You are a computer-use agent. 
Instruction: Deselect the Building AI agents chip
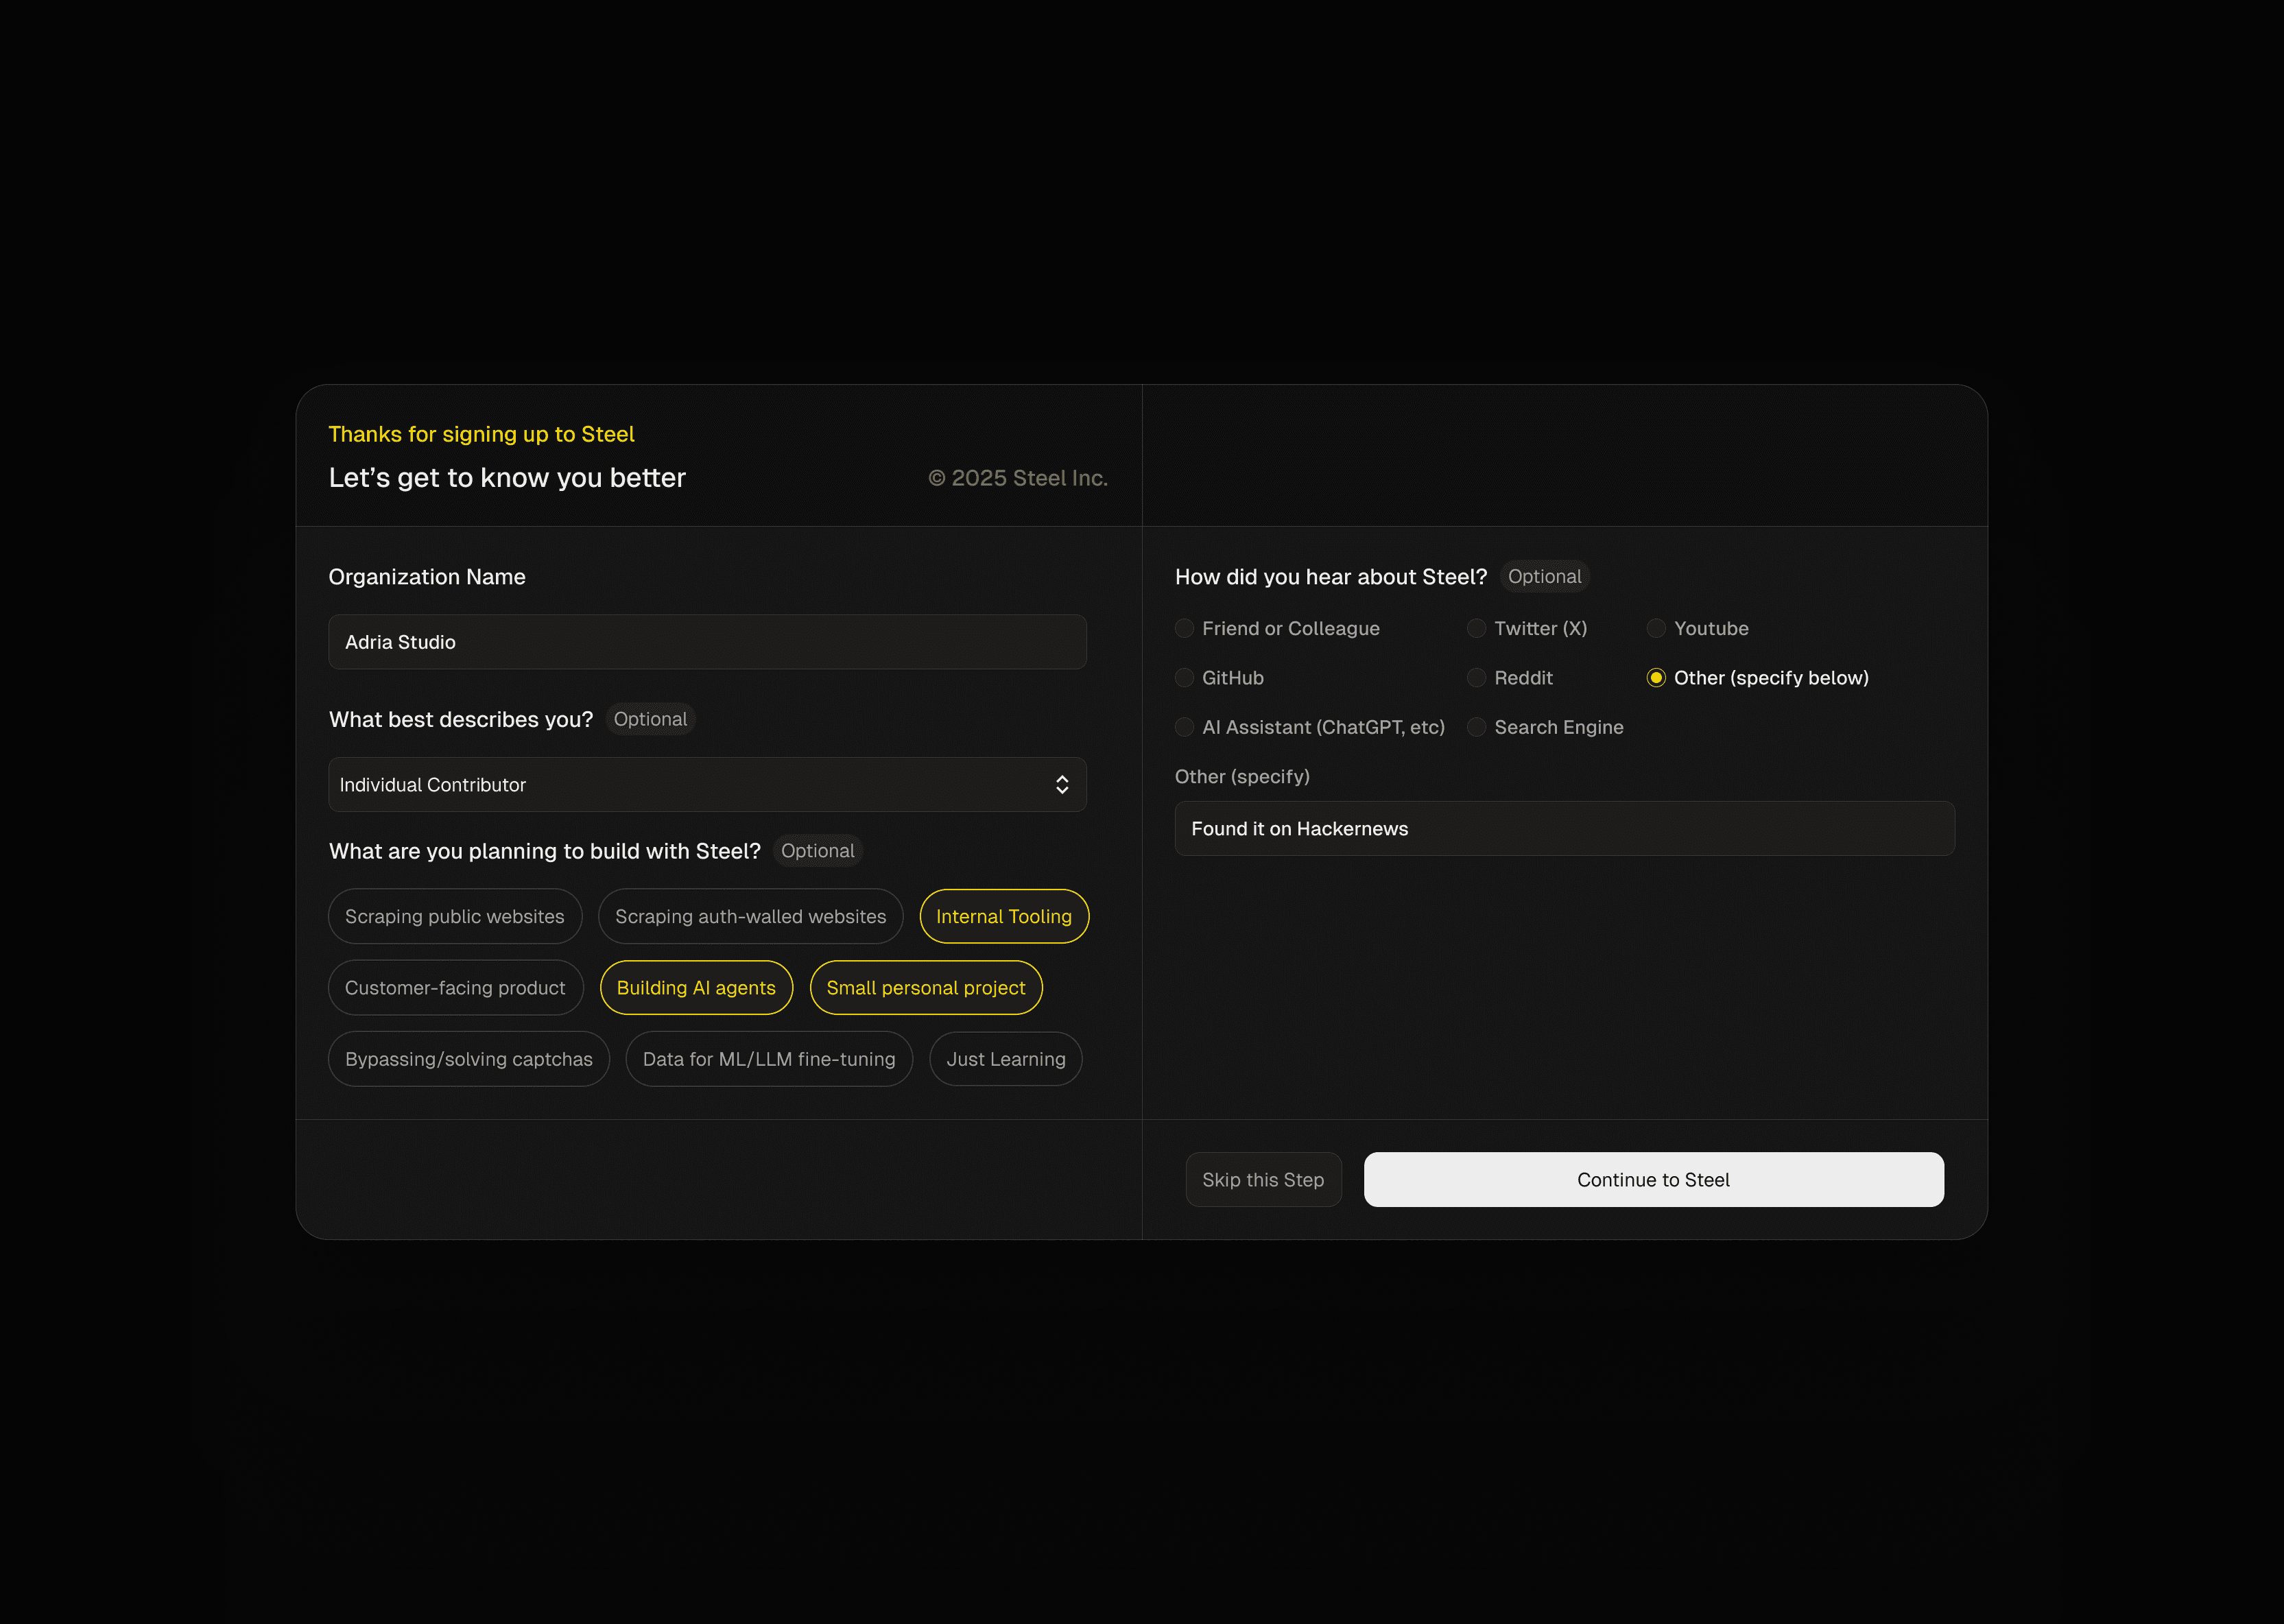[696, 988]
